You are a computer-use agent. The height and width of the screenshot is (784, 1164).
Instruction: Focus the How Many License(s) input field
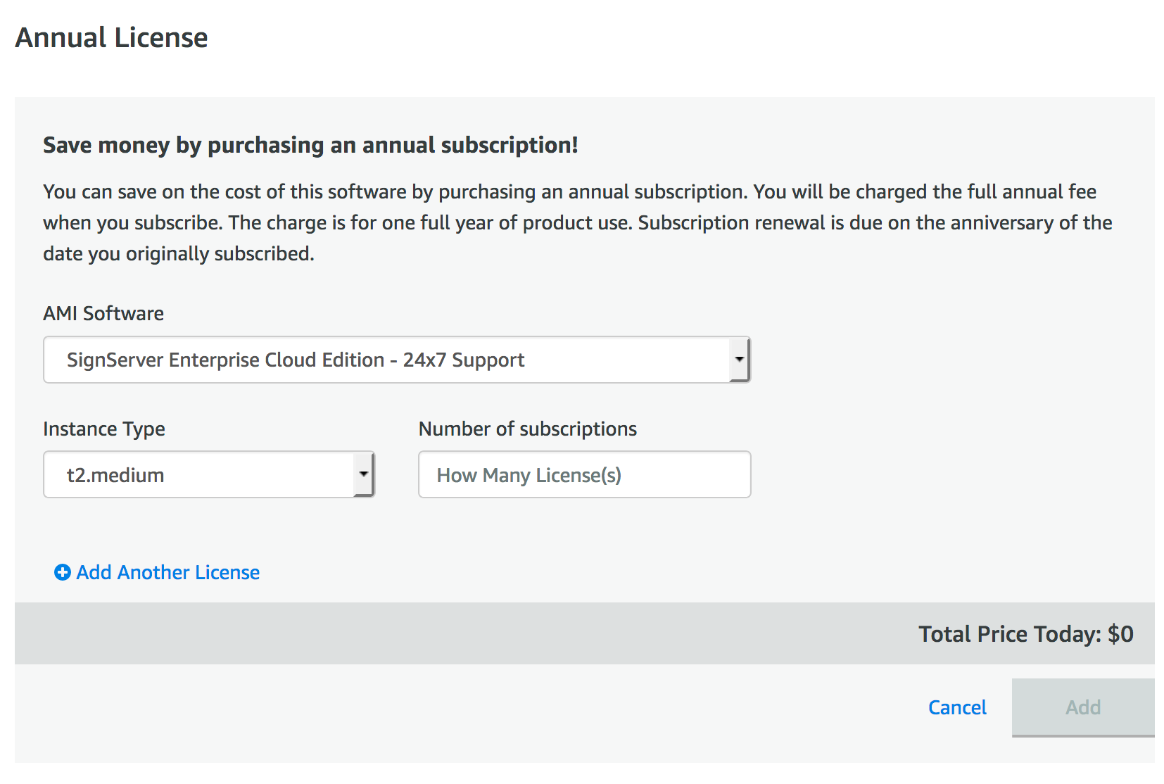pyautogui.click(x=584, y=475)
